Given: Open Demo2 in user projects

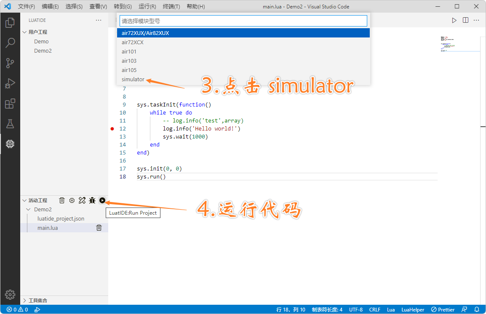Looking at the screenshot, I should pyautogui.click(x=43, y=51).
